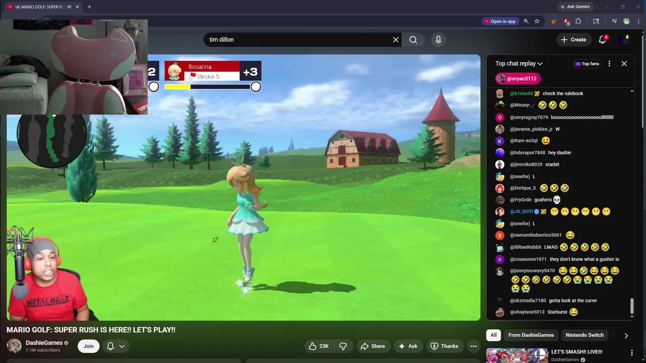
Task: Select the All filter chip
Action: [x=494, y=335]
